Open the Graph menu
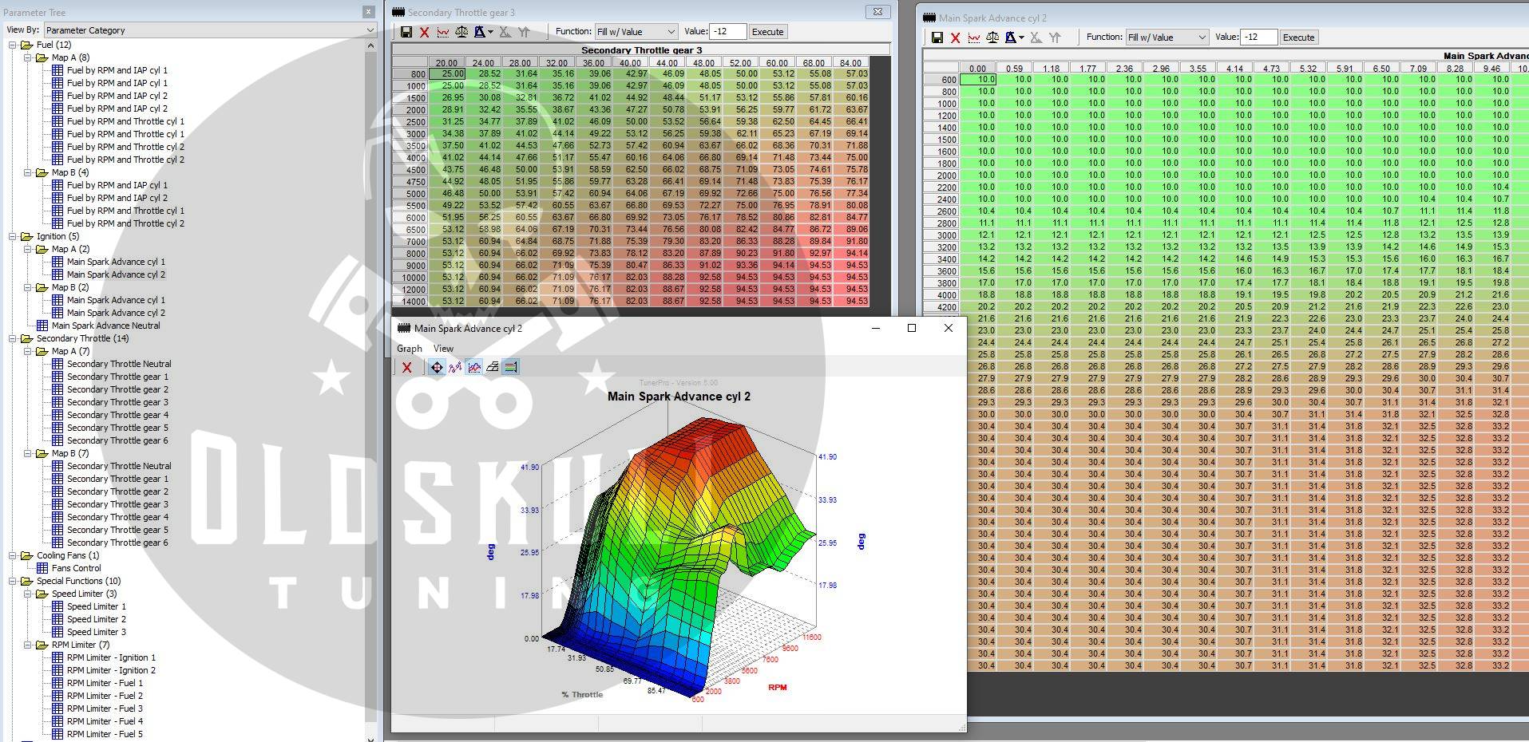Viewport: 1529px width, 742px height. (409, 349)
